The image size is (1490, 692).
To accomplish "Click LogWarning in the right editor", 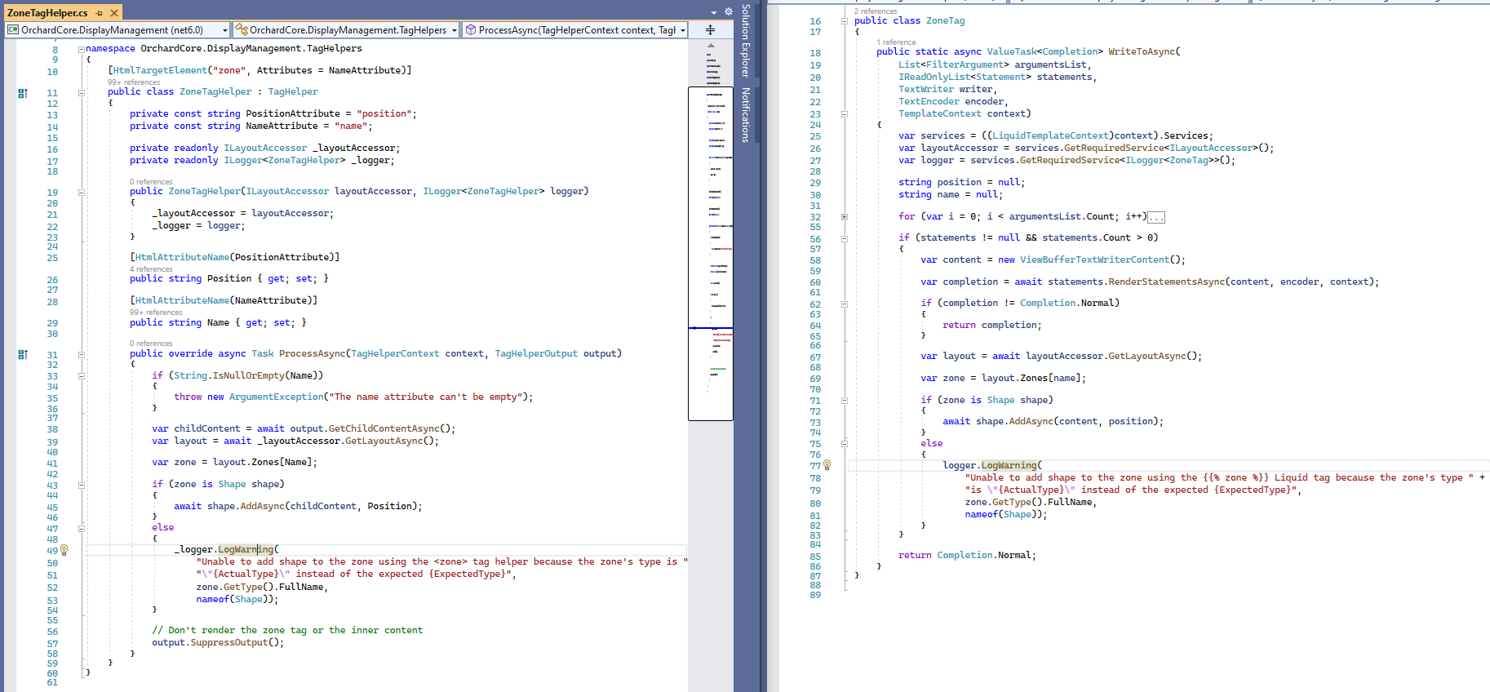I will 1009,466.
